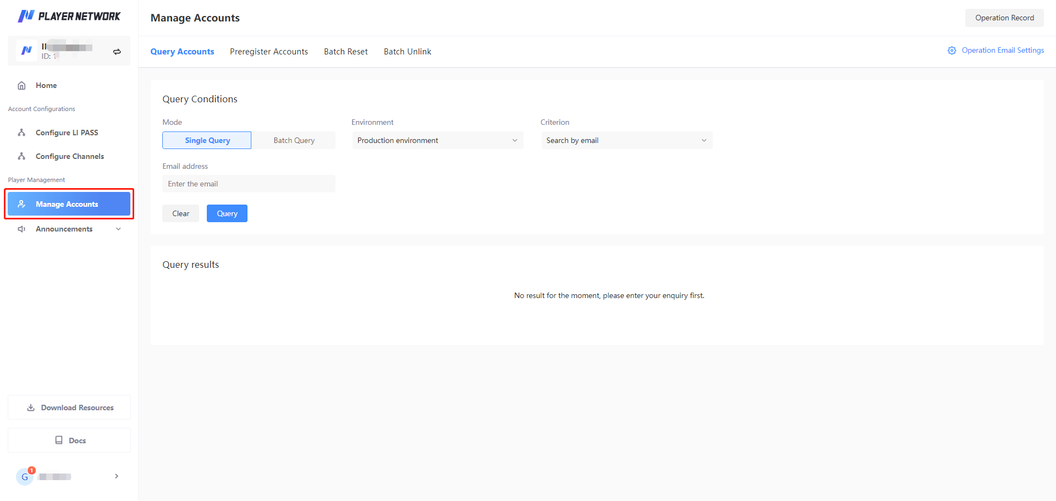1056x501 pixels.
Task: Open the Environment dropdown
Action: pos(437,140)
